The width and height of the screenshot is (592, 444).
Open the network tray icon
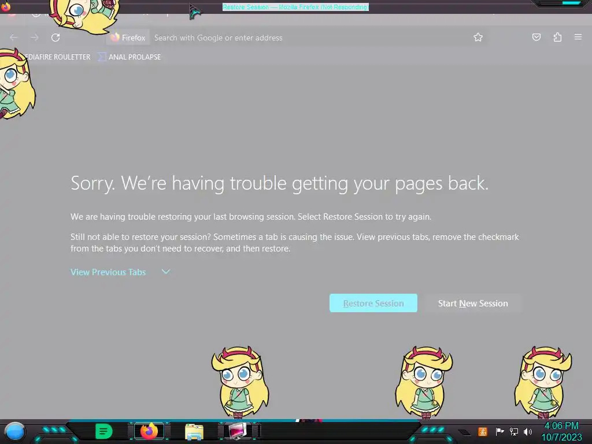pos(514,431)
